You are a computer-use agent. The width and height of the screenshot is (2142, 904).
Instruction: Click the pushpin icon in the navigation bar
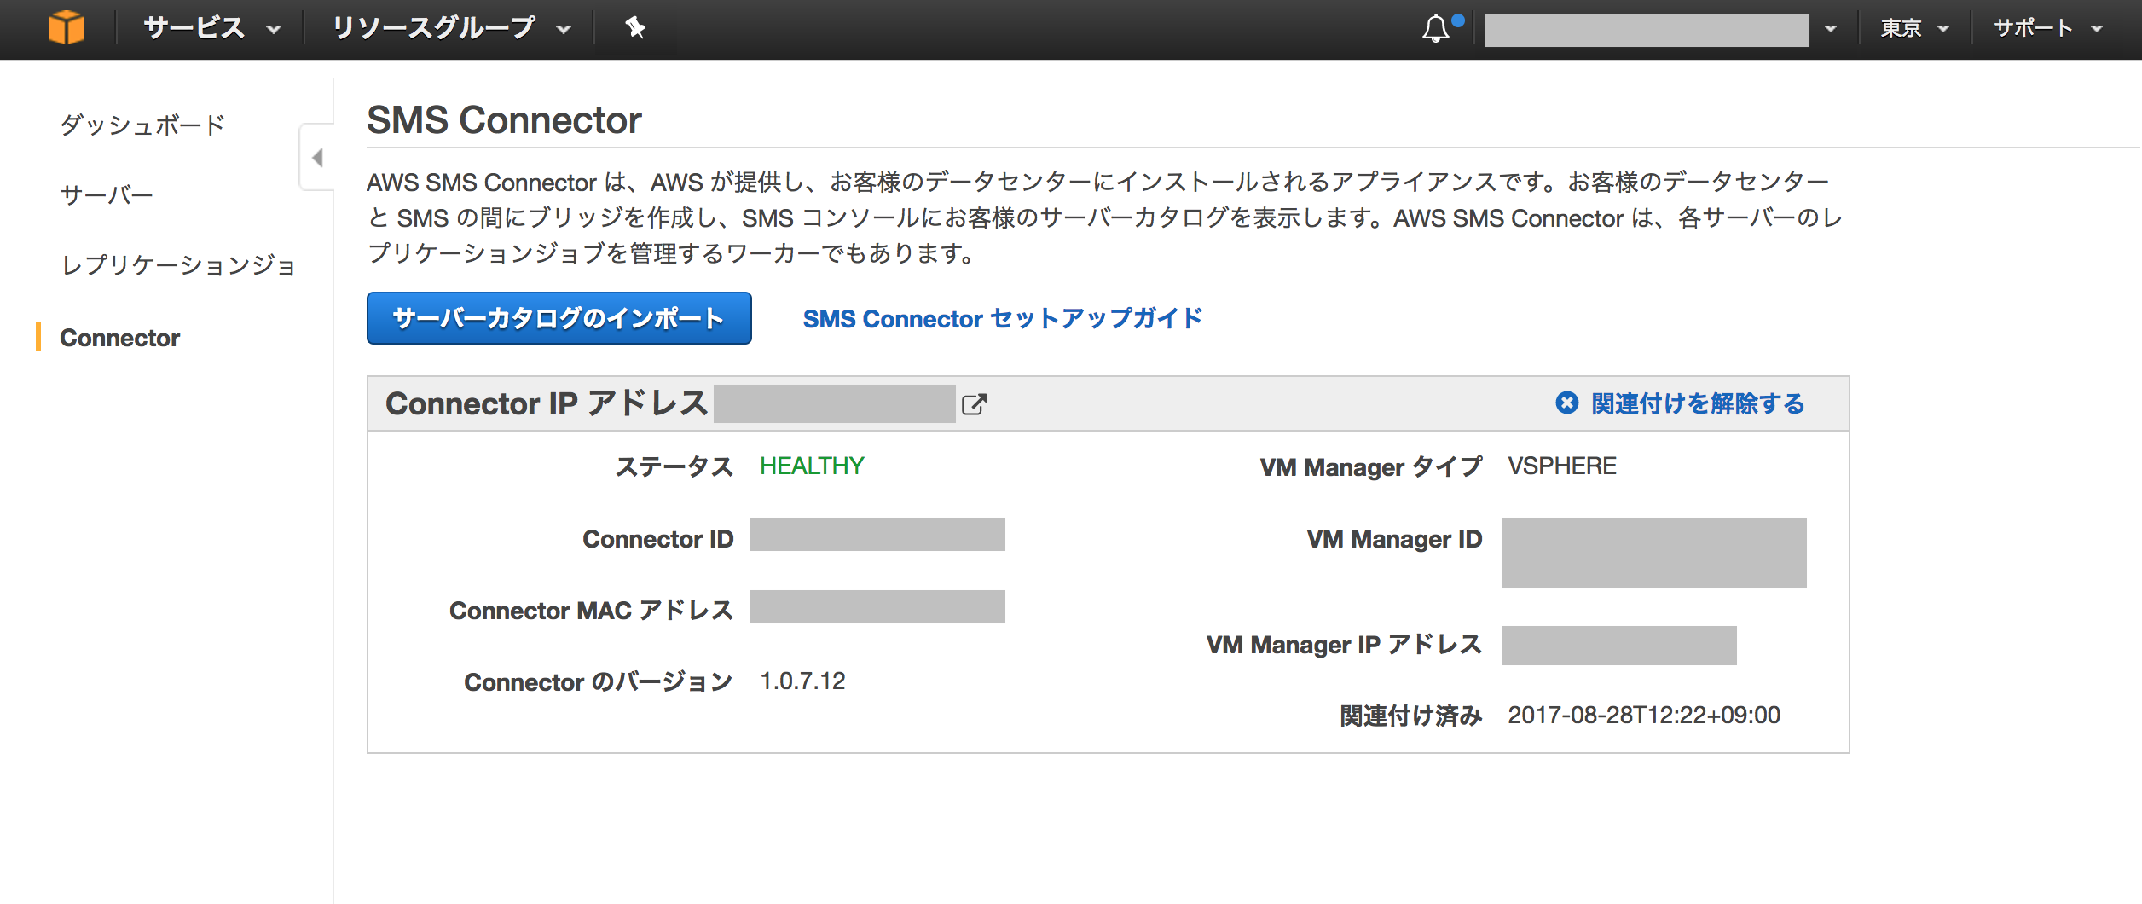coord(634,28)
